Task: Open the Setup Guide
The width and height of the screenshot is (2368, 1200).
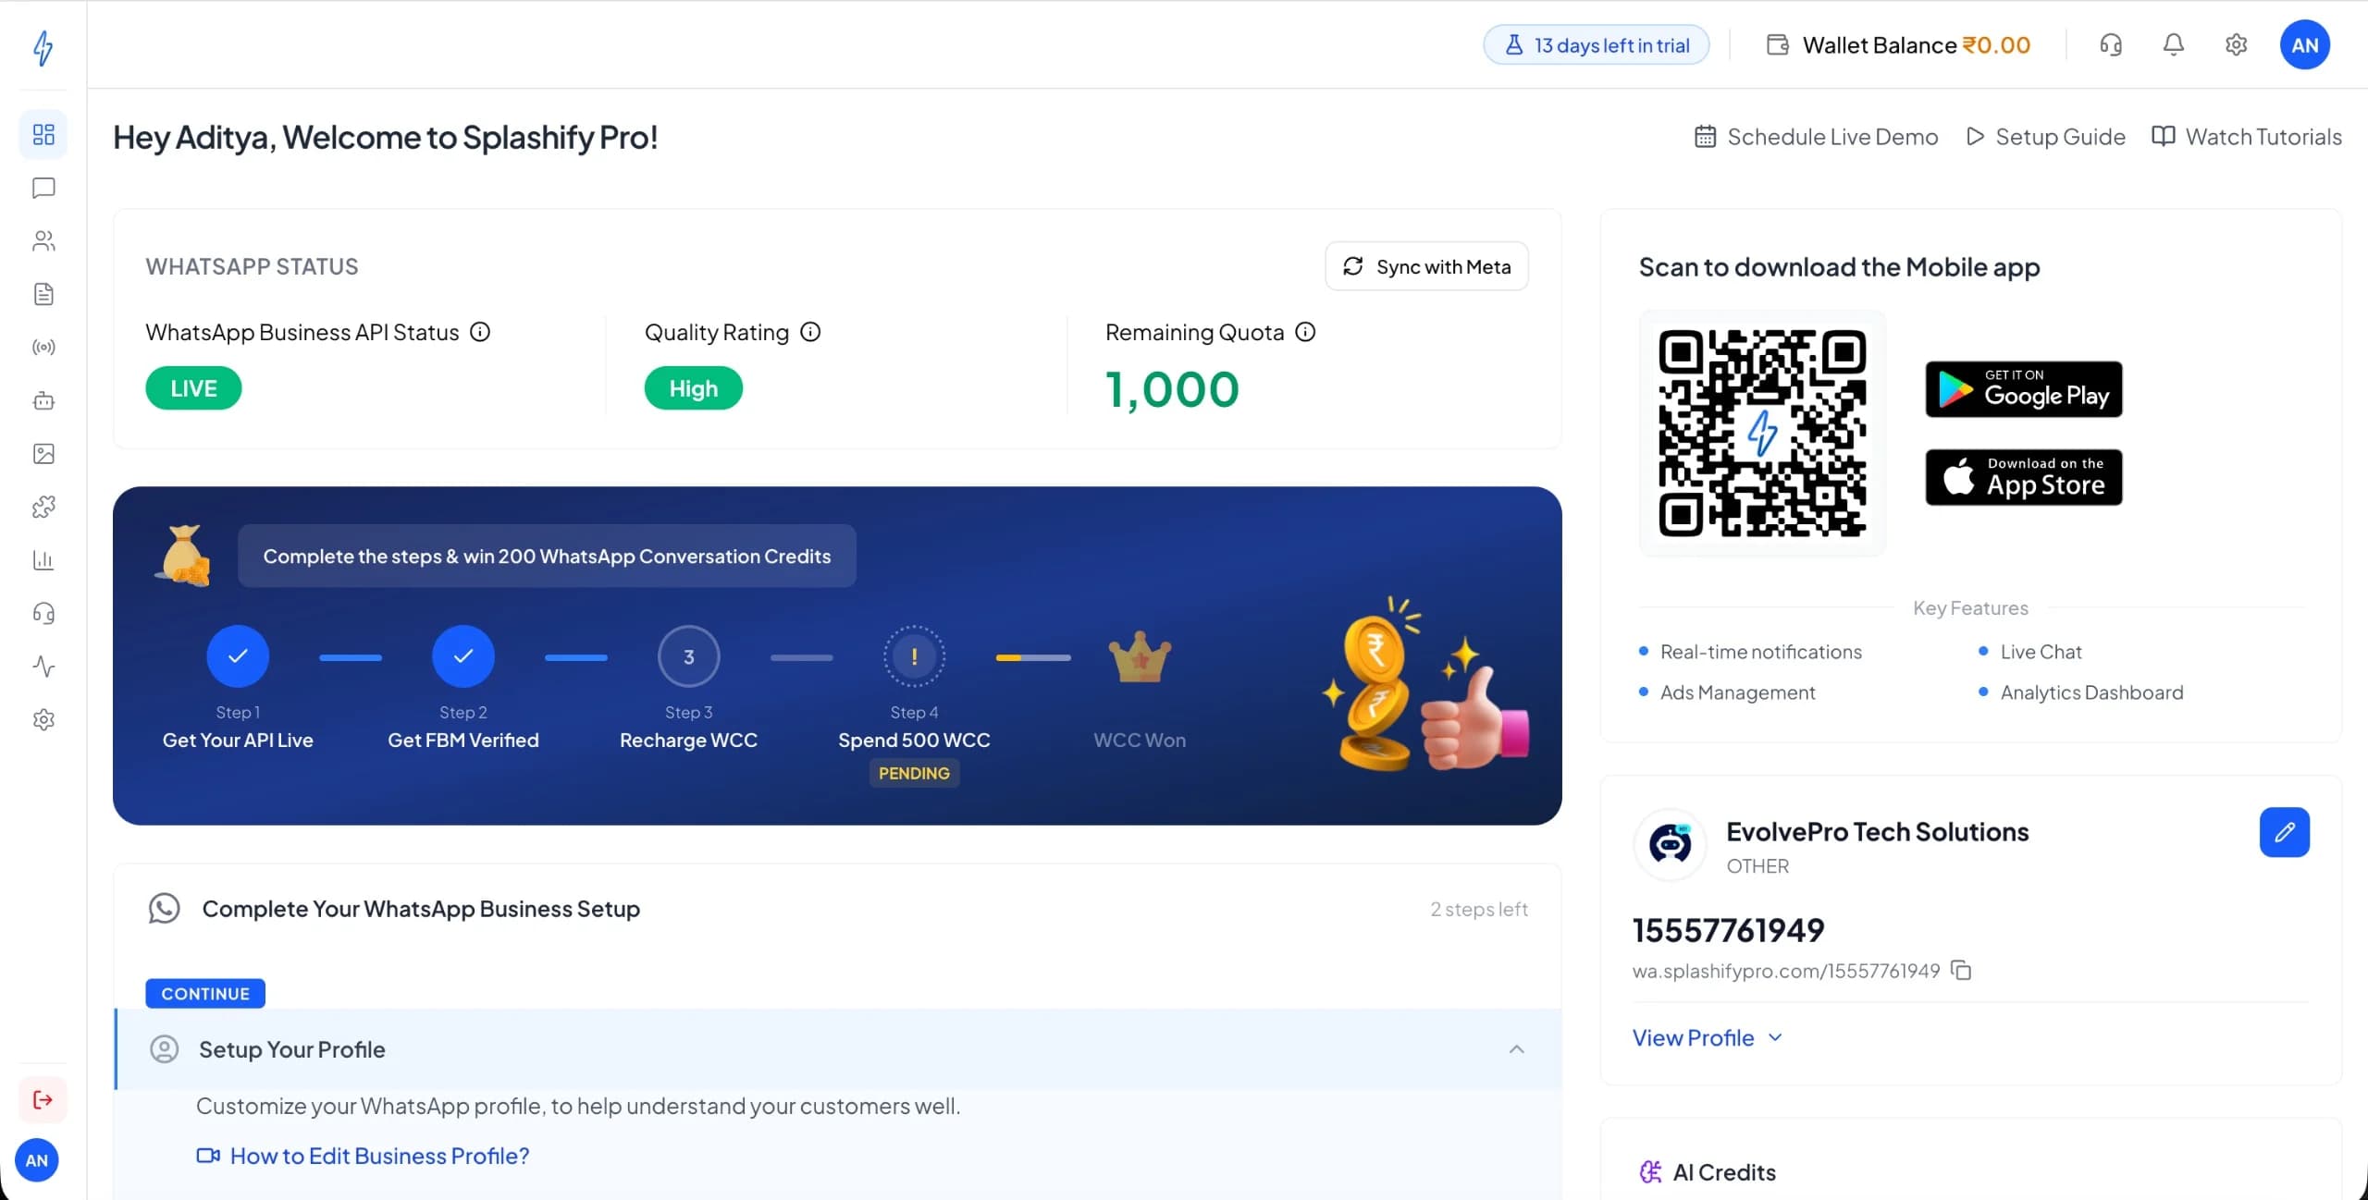Action: [2043, 136]
